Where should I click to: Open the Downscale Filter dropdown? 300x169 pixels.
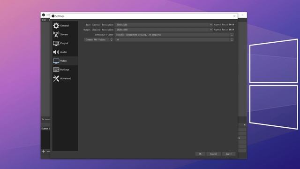click(x=174, y=35)
